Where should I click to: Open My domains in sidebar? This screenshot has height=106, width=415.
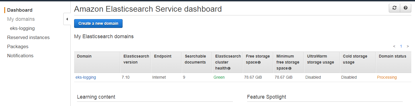click(21, 19)
